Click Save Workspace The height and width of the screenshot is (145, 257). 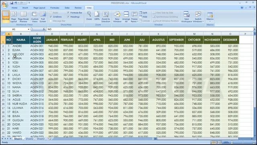click(186, 17)
